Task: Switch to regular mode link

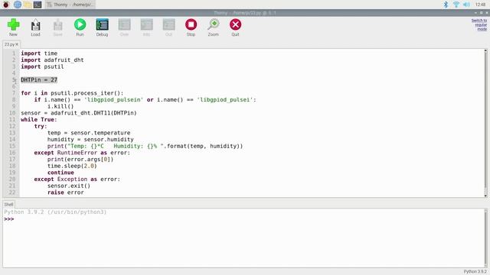Action: click(479, 24)
